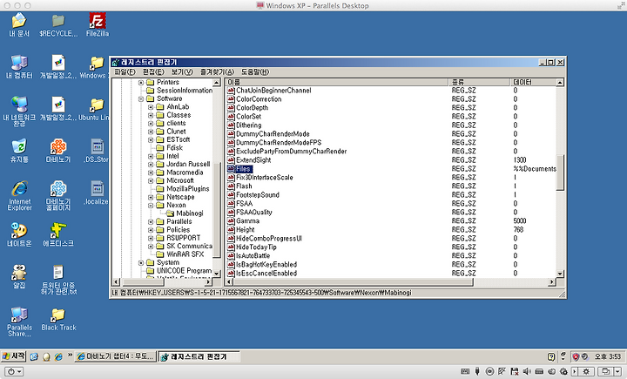This screenshot has width=627, height=379.
Task: Open the $RECYCLE folder icon on desktop
Action: pos(58,24)
